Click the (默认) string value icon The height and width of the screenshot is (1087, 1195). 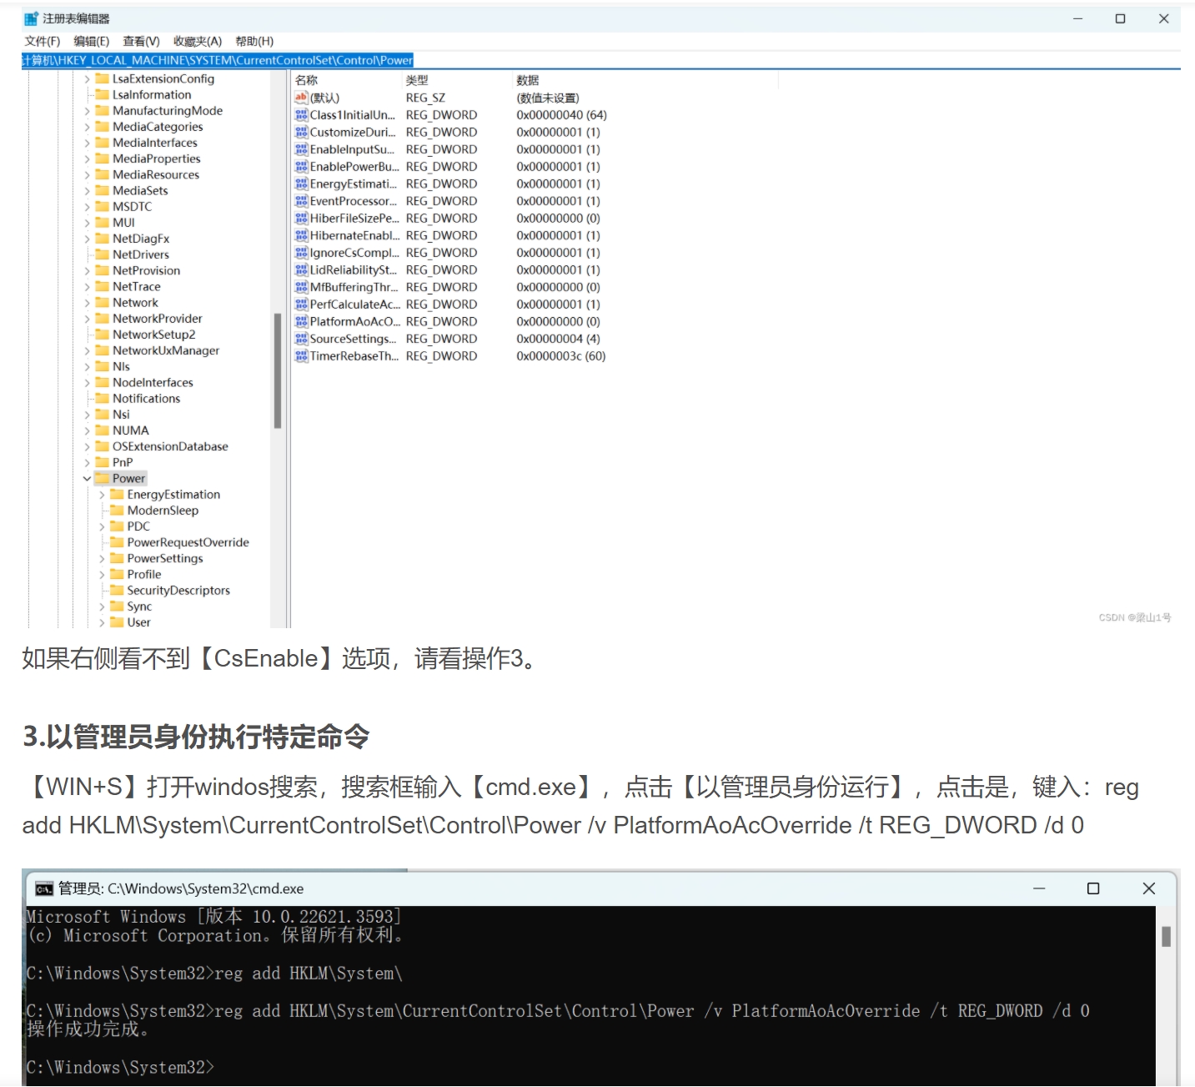point(301,98)
